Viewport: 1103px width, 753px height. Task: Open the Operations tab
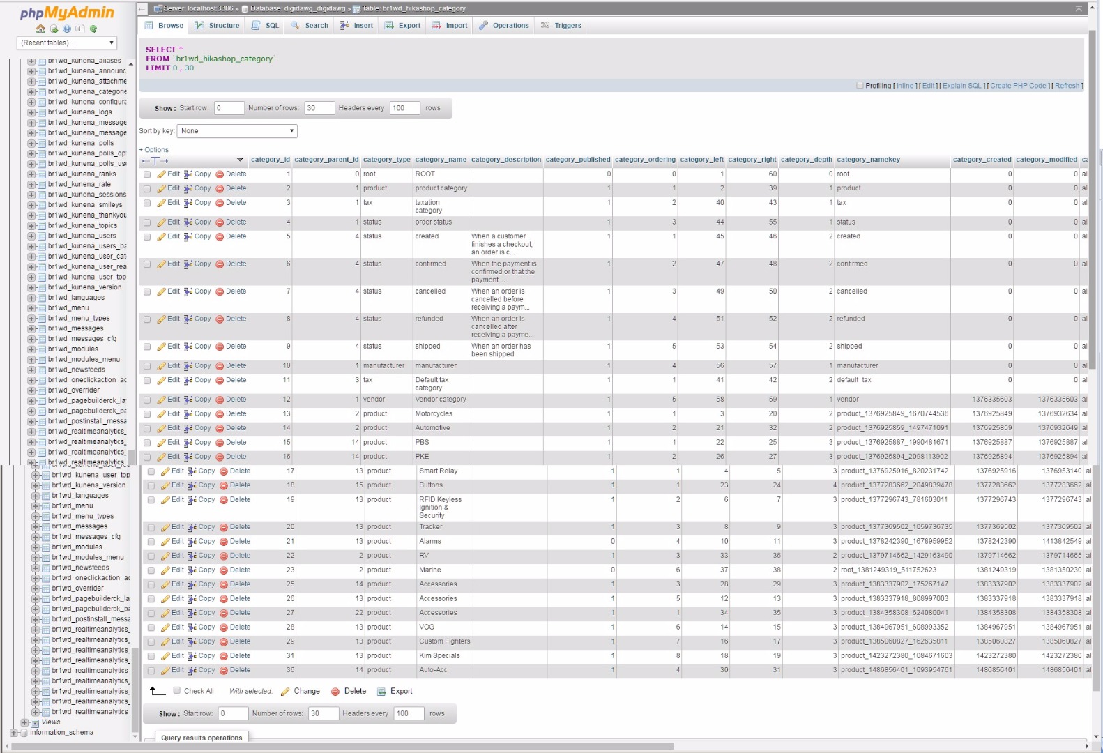point(503,26)
